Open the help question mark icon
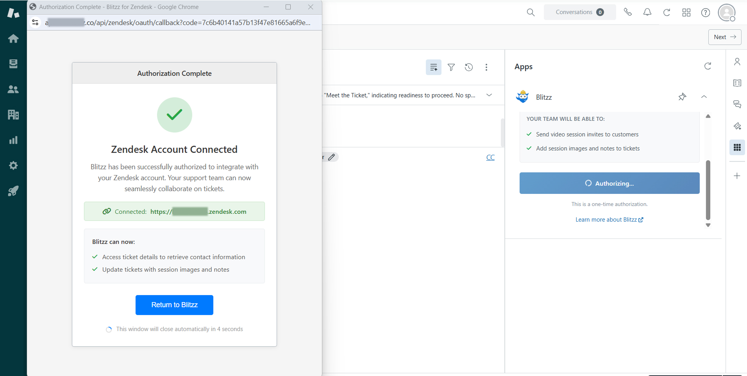Viewport: 747px width, 376px height. click(706, 13)
